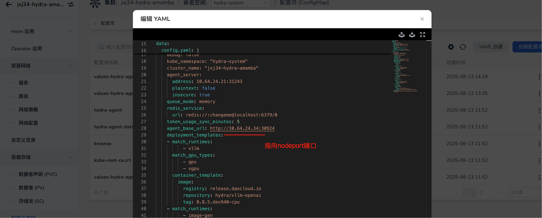Open the 10 项 page size dropdown
The image size is (542, 218).
click(x=524, y=193)
